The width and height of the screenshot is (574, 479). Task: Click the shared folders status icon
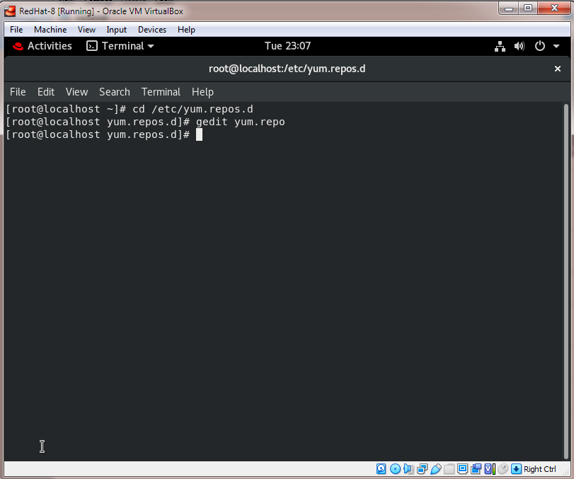coord(450,469)
